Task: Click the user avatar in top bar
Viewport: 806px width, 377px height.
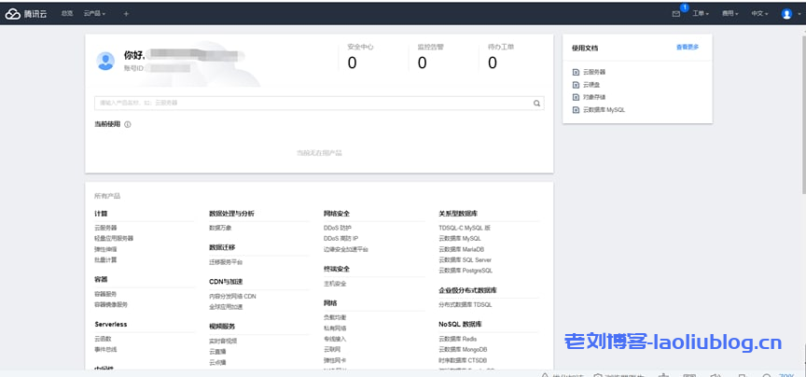Action: coord(786,14)
